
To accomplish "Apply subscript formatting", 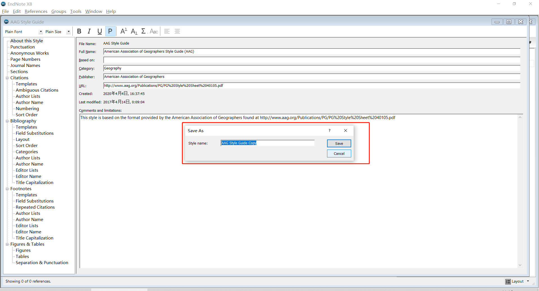I will pyautogui.click(x=134, y=31).
